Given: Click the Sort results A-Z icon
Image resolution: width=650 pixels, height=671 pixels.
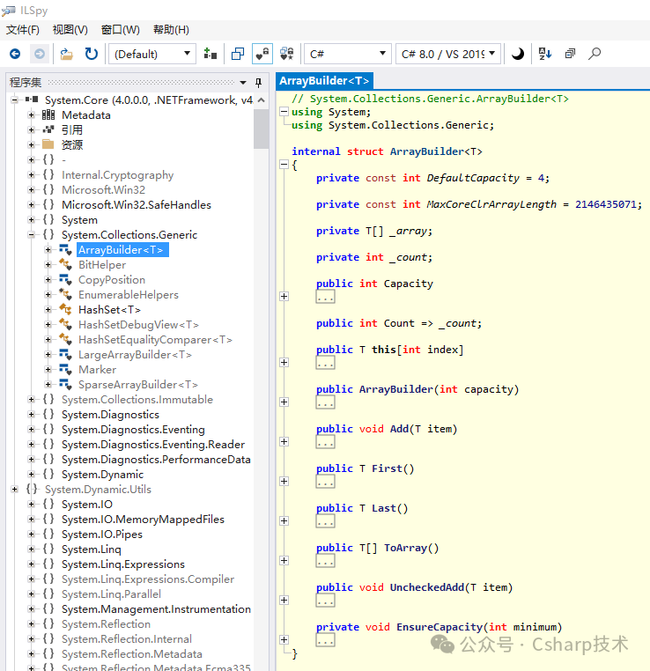Looking at the screenshot, I should point(544,54).
